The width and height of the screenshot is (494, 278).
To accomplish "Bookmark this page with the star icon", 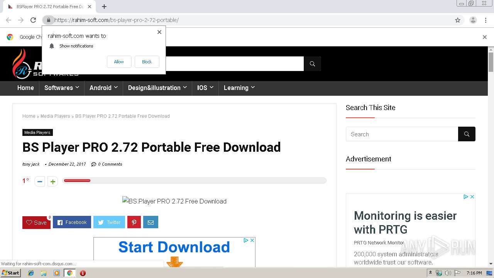I will tap(458, 20).
